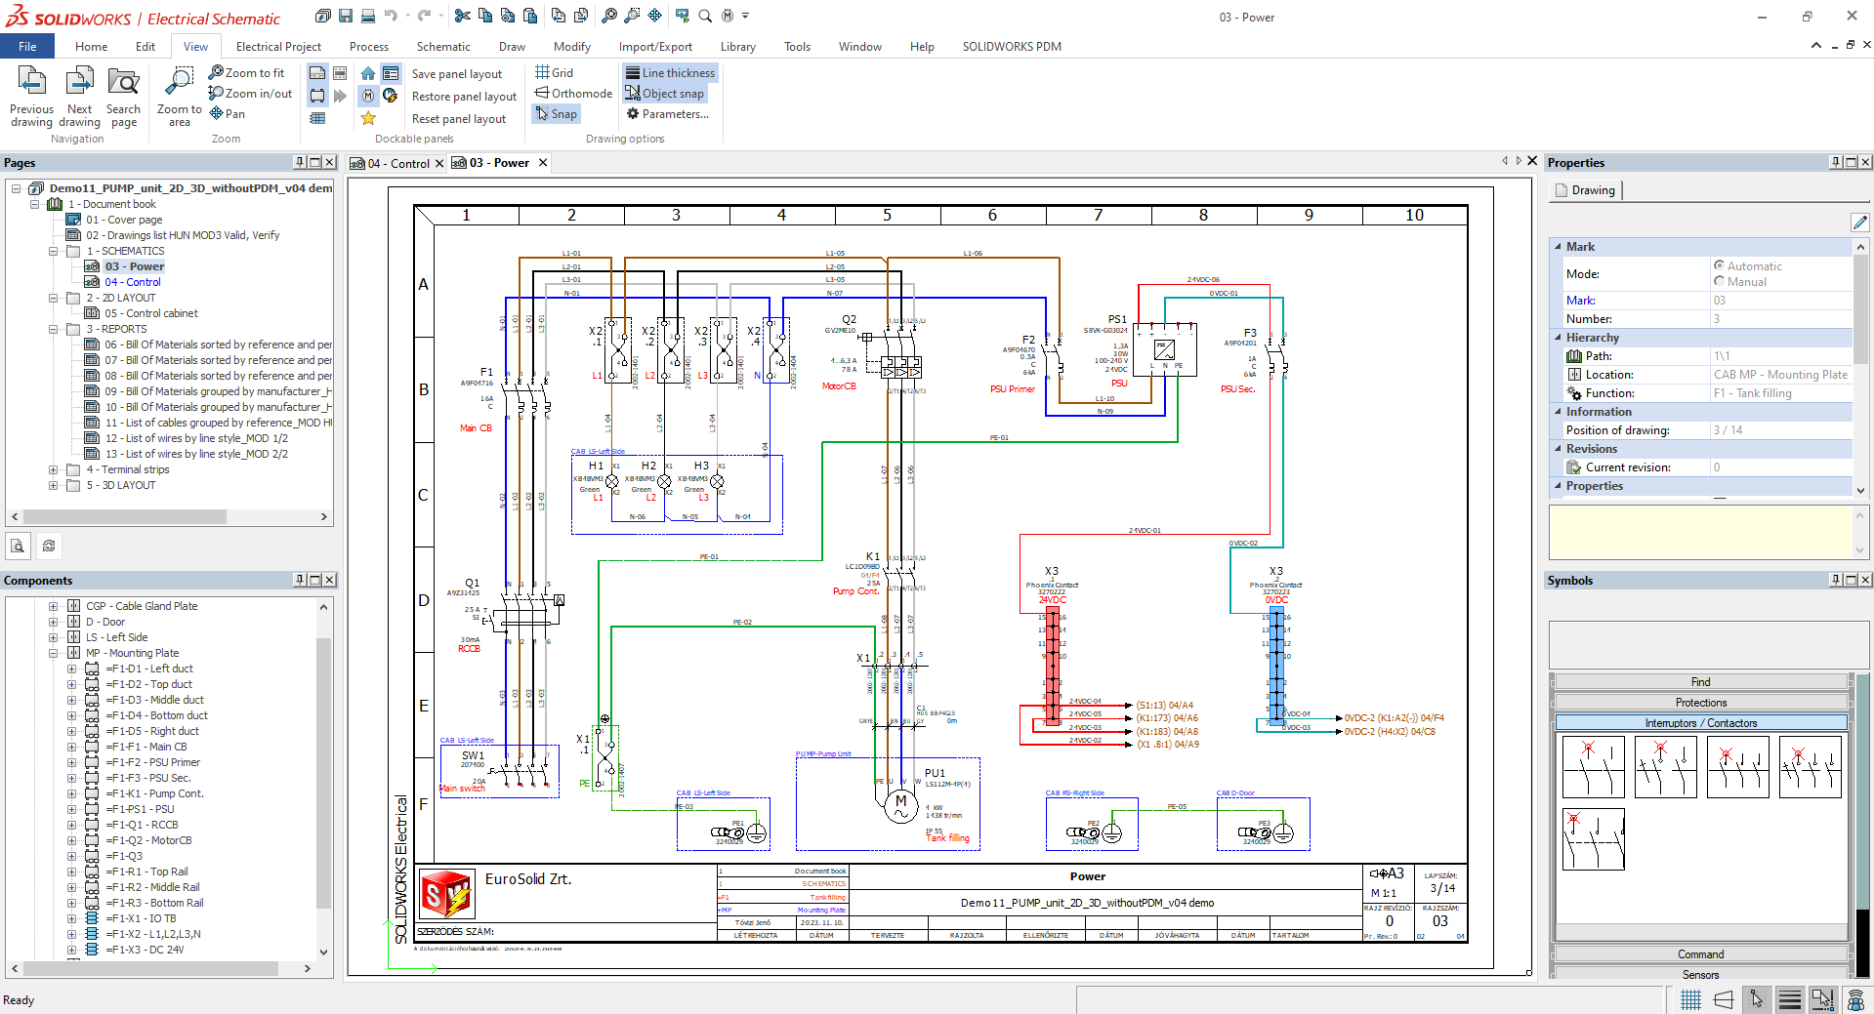The height and width of the screenshot is (1014, 1874).
Task: Switch to 04 - Control document tab
Action: point(397,163)
